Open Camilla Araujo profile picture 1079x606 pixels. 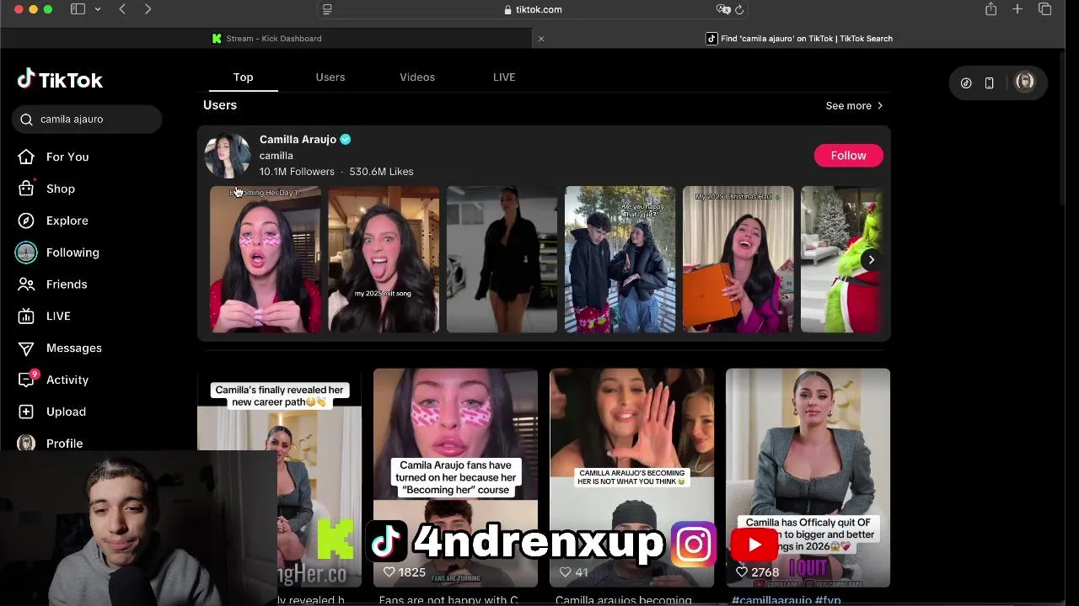tap(228, 156)
